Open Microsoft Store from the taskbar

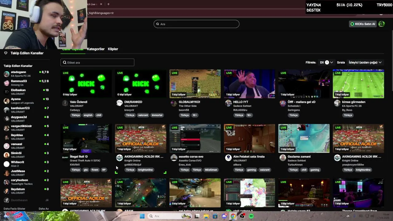click(x=215, y=216)
